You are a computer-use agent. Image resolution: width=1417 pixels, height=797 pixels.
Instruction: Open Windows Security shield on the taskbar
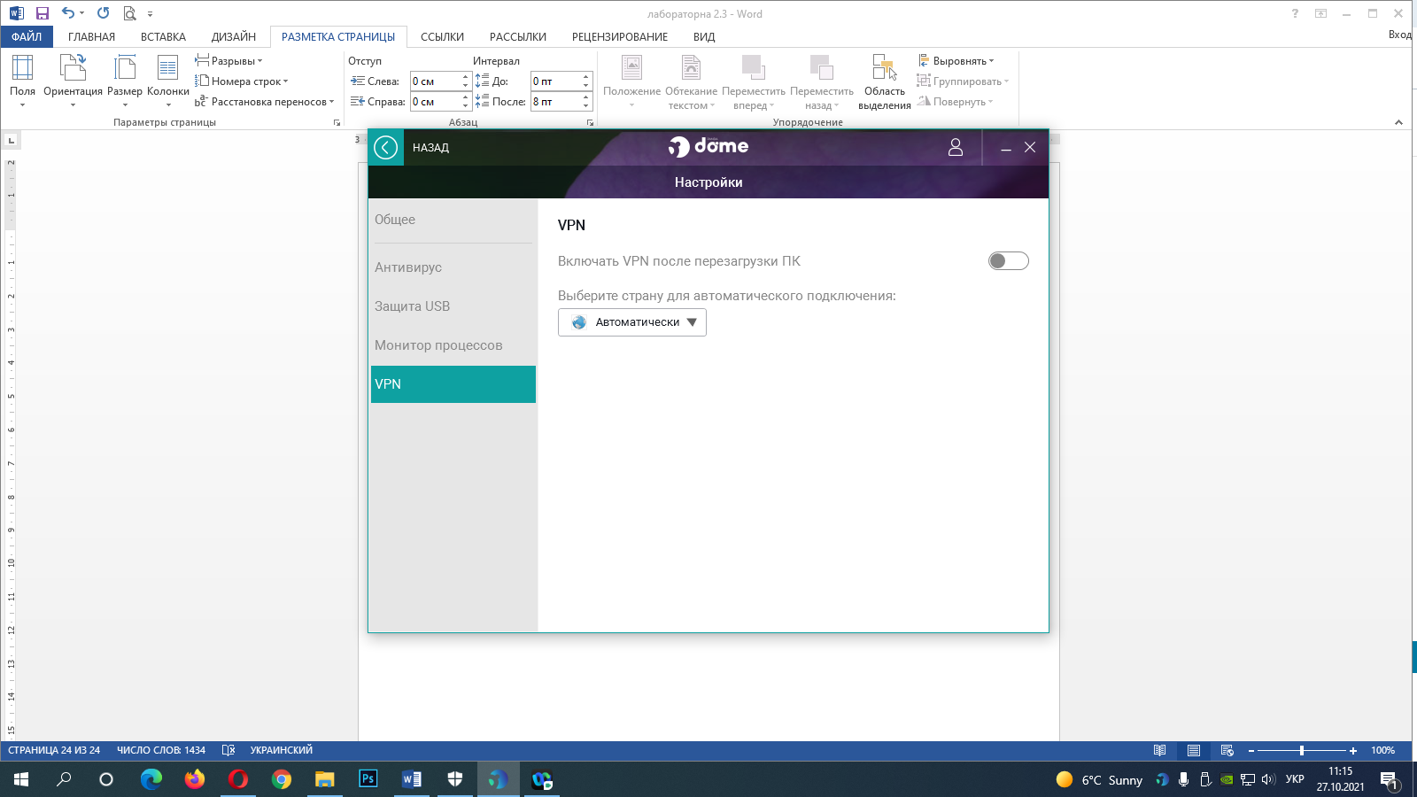click(x=455, y=779)
